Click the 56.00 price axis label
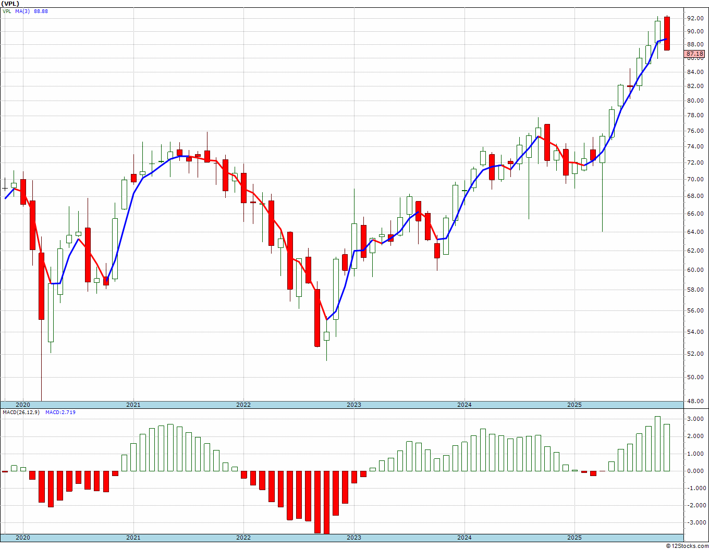This screenshot has width=709, height=550. pos(695,310)
